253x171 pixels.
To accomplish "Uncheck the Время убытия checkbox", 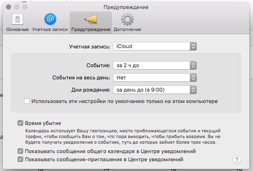I will 20,123.
